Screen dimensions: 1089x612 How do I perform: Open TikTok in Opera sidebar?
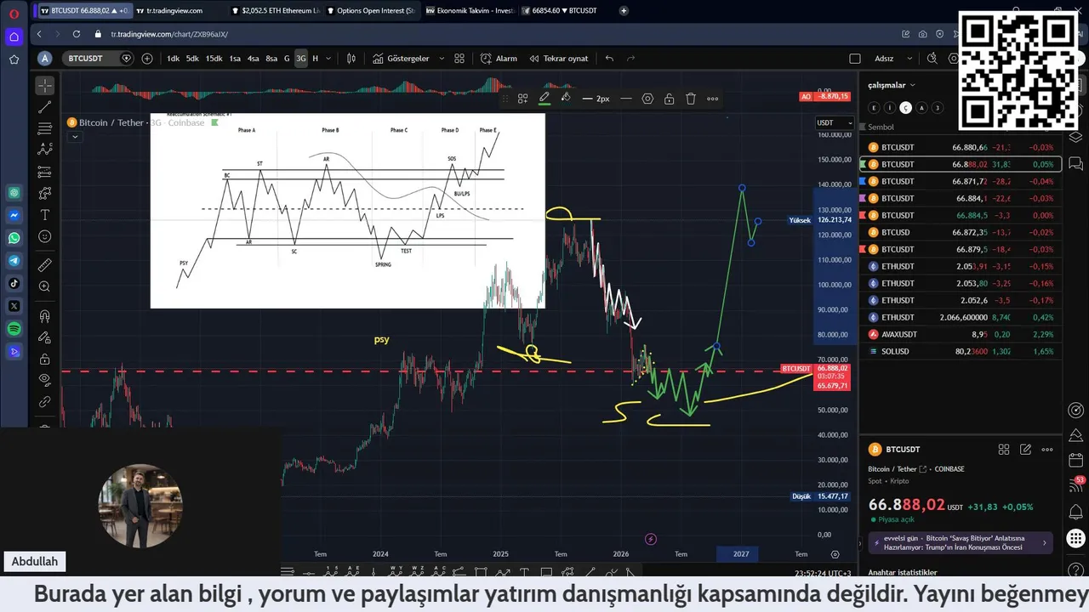pos(14,283)
